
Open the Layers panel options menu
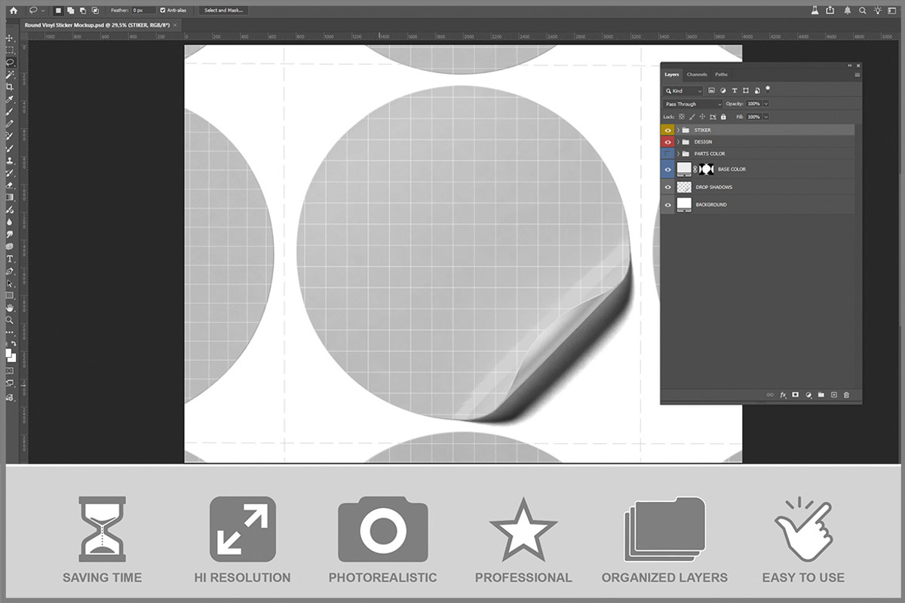pos(857,75)
